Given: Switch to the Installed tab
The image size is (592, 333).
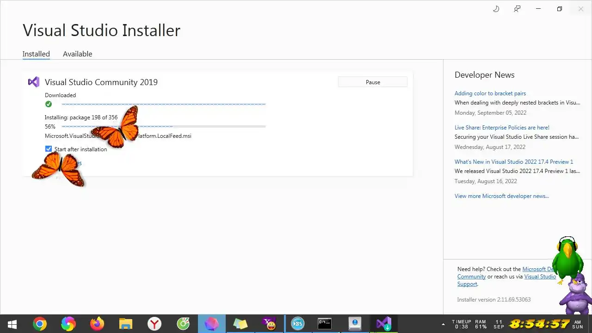Looking at the screenshot, I should pos(36,54).
